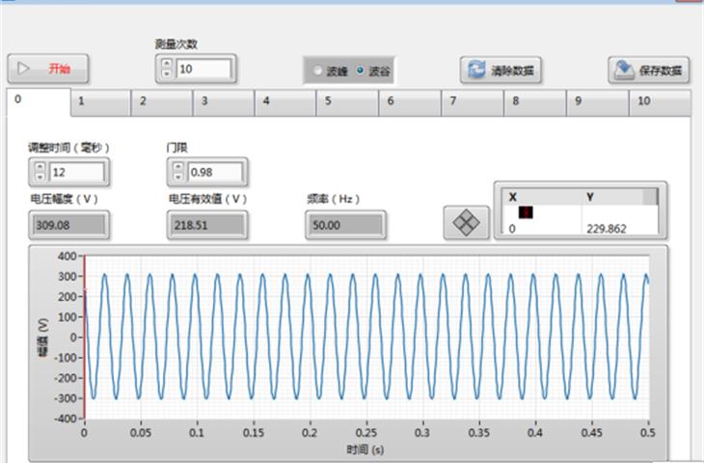Click the 开始 start button
Viewport: 704px width, 463px height.
pos(49,68)
